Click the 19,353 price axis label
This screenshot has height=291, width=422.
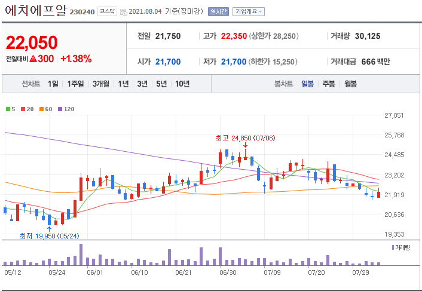coord(394,234)
